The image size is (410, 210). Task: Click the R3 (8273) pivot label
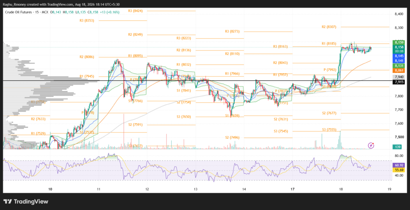coord(232,31)
